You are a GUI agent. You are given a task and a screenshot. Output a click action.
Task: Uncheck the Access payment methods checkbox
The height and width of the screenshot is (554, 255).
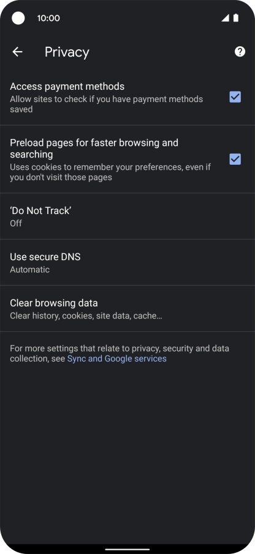[x=235, y=97]
